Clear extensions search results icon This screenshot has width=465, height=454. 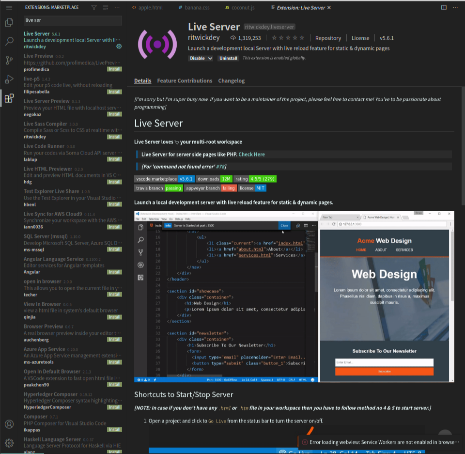(x=106, y=8)
